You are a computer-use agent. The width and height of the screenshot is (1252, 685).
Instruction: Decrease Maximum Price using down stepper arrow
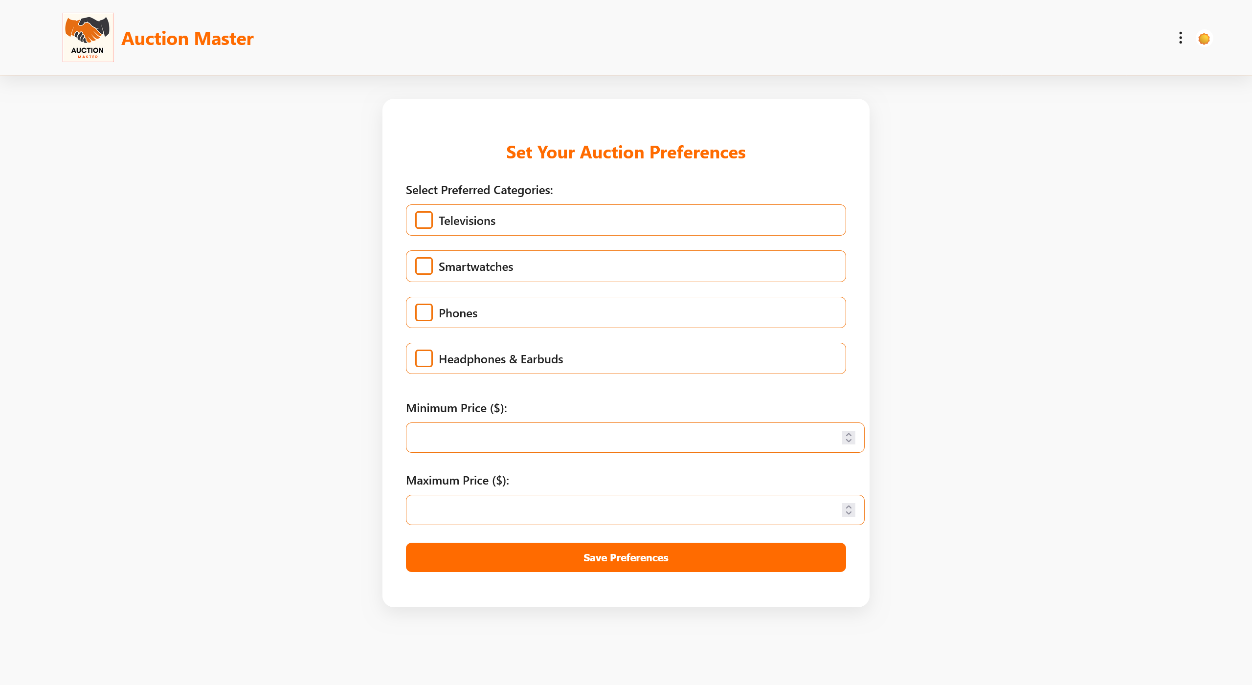coord(849,513)
